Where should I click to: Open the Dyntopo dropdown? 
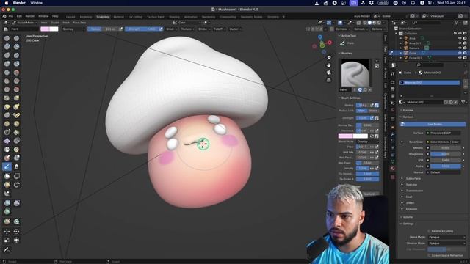(342, 29)
